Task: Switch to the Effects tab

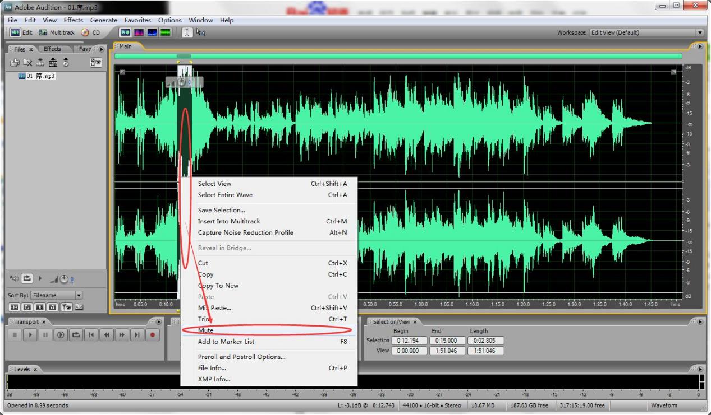Action: coord(52,49)
